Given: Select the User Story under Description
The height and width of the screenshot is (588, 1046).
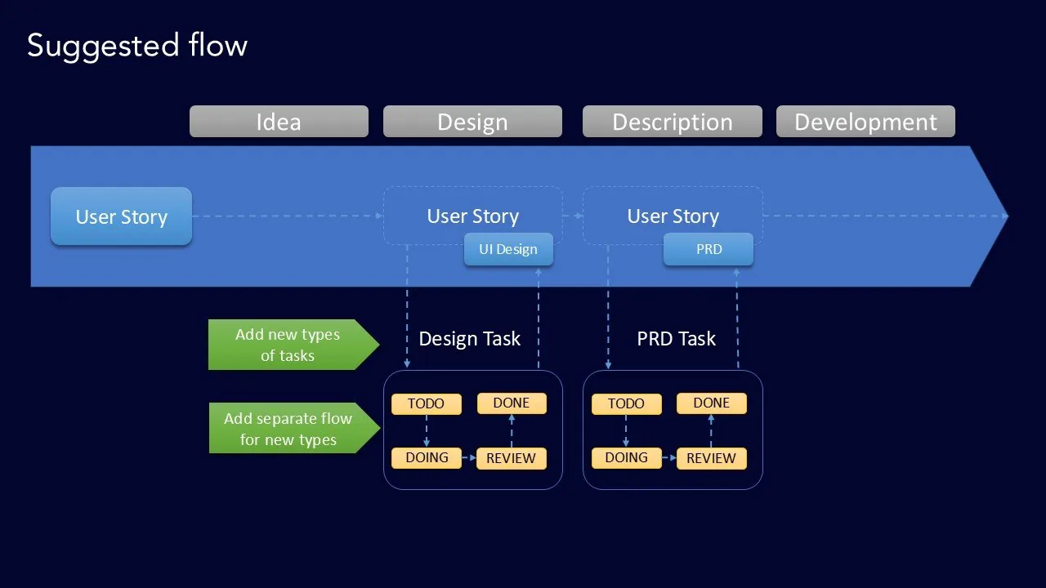Looking at the screenshot, I should 673,216.
